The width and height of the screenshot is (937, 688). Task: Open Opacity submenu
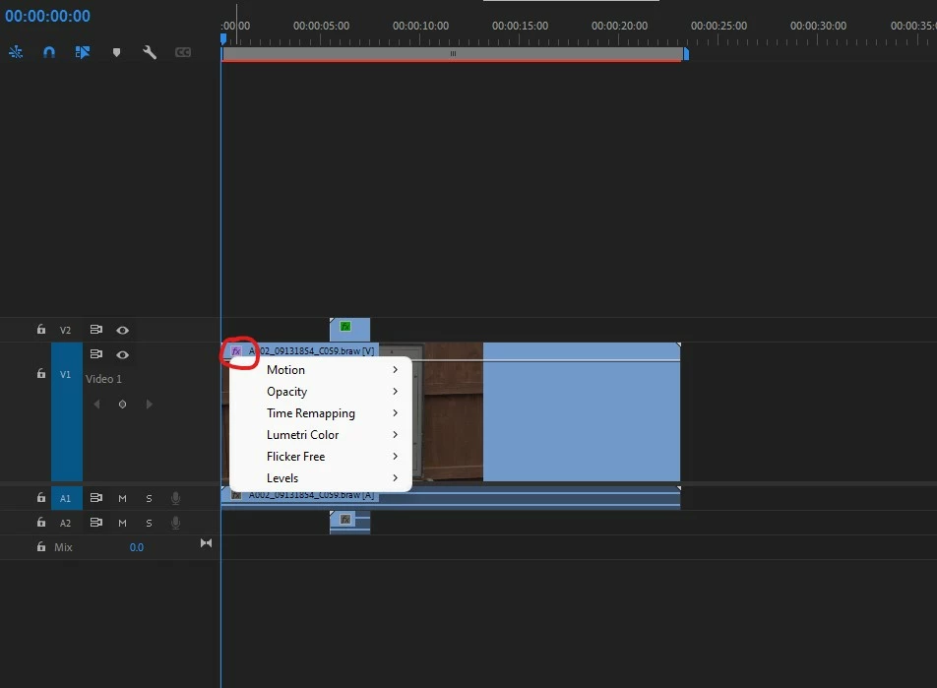[321, 392]
